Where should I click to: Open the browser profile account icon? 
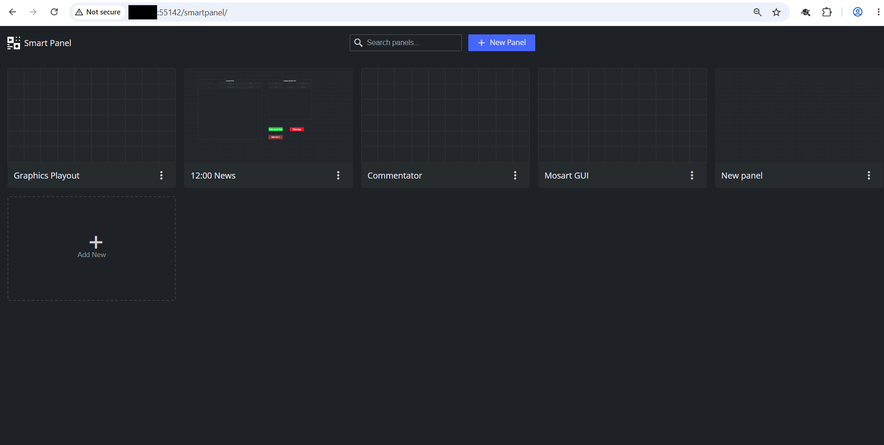(857, 12)
